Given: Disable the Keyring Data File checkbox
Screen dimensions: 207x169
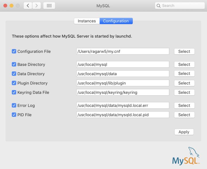Looking at the screenshot, I should pos(14,92).
